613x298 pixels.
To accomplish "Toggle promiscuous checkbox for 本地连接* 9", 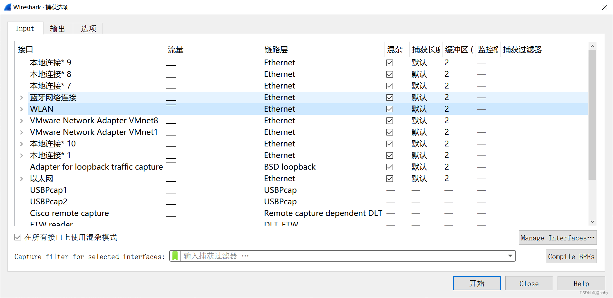I will (390, 63).
